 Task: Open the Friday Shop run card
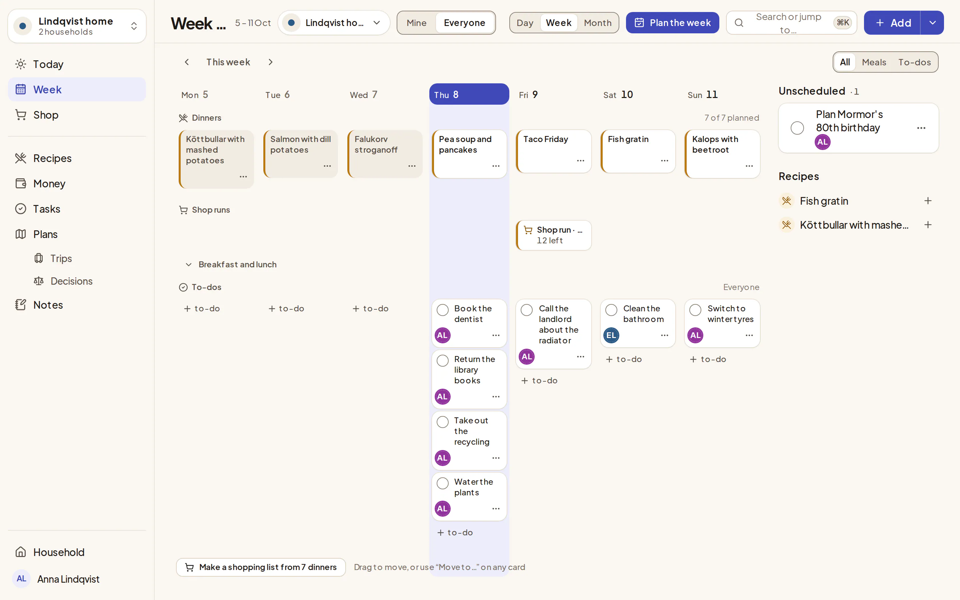554,235
